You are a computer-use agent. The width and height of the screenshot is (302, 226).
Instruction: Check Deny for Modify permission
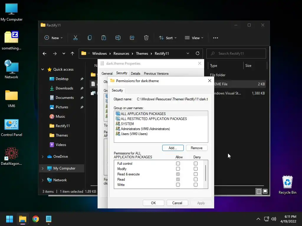click(196, 169)
